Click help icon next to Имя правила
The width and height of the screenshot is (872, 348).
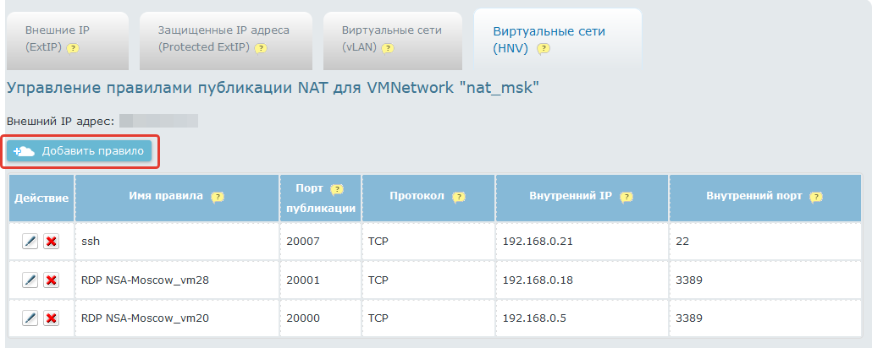pyautogui.click(x=218, y=197)
